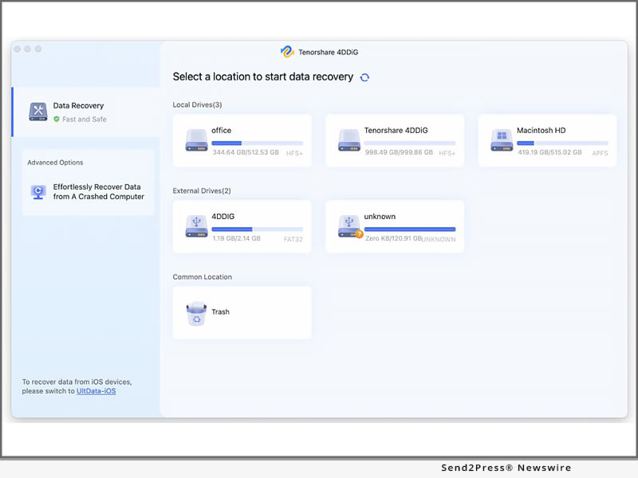
Task: Click the crashed computer recovery icon
Action: pos(38,192)
